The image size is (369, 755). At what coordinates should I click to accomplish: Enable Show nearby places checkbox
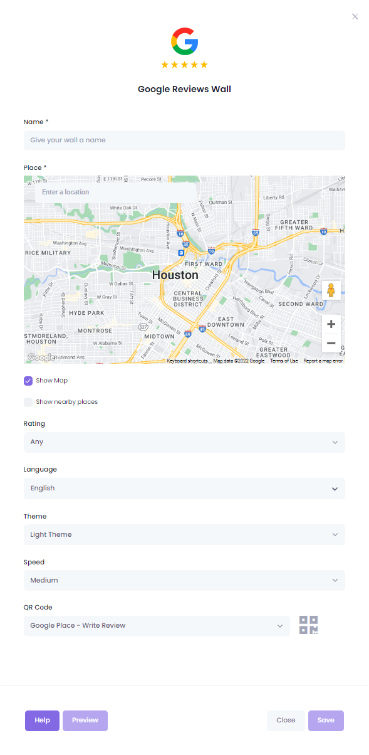pos(28,402)
